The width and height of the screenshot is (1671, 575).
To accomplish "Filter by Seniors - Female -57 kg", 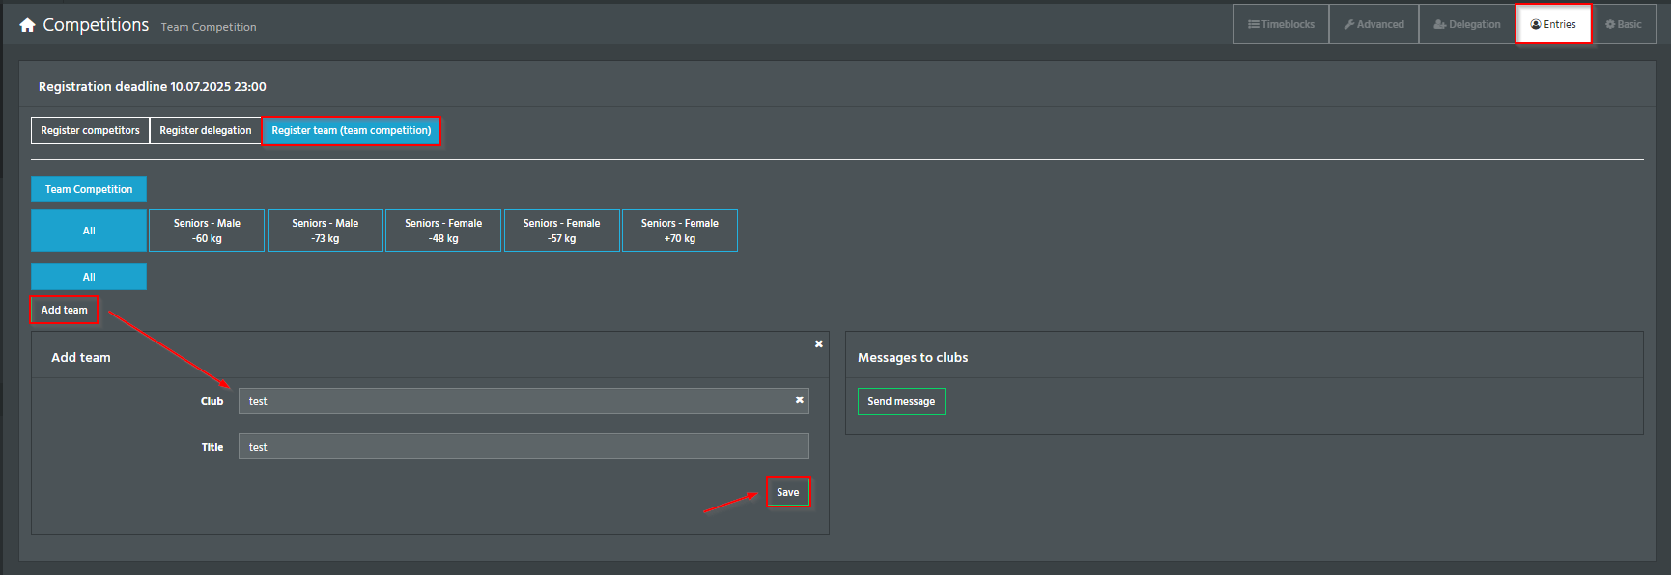I will [561, 231].
